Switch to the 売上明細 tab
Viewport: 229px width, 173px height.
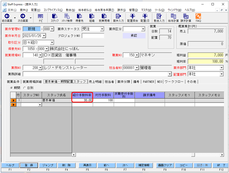click(x=95, y=82)
